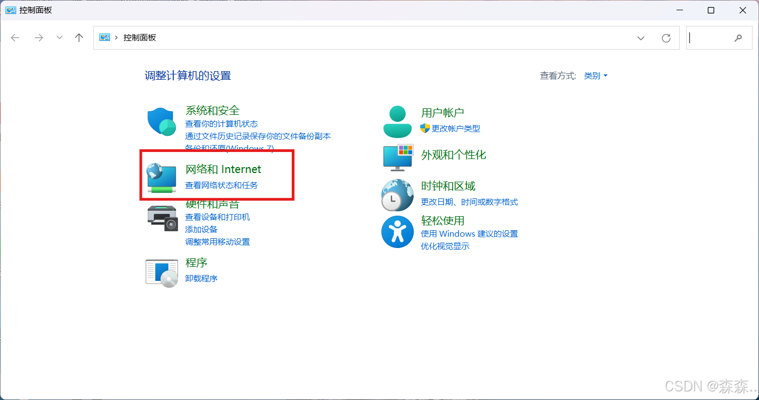Open the 用户帐户 category heading

pyautogui.click(x=442, y=113)
